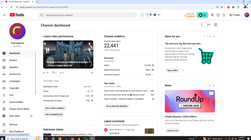Show the next News card

tap(213, 85)
